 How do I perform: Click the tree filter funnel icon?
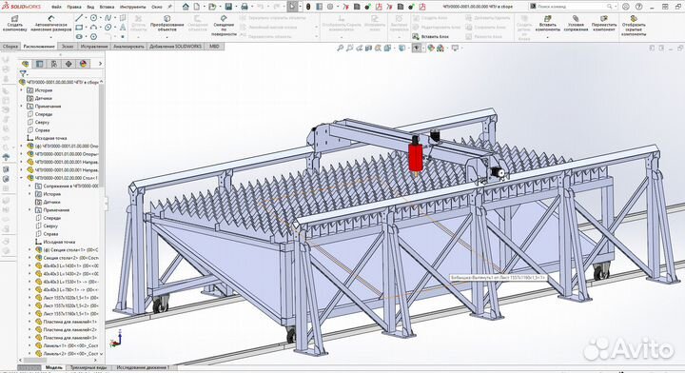click(23, 74)
